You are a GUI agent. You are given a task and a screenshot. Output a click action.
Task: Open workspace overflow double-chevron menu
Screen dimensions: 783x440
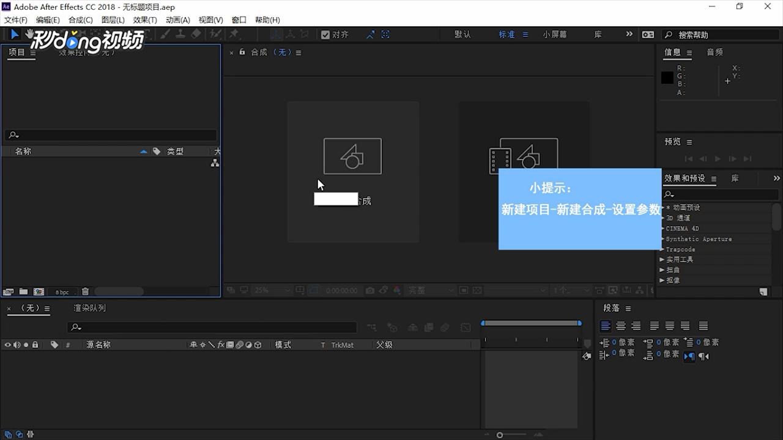[x=629, y=34]
